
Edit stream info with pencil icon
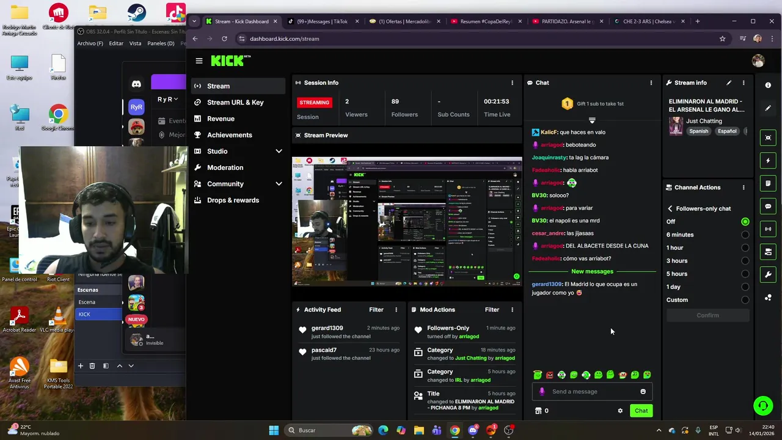coord(729,82)
